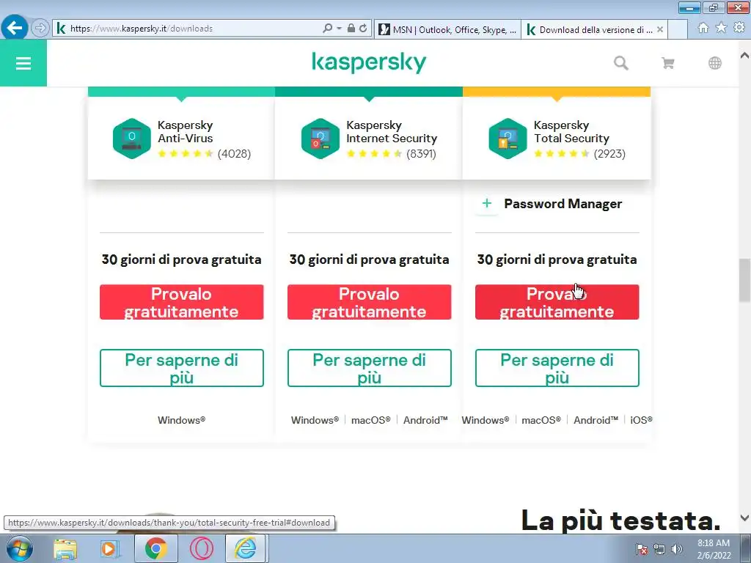Click the Kaspersky Anti-Virus product icon
Image resolution: width=751 pixels, height=563 pixels.
pyautogui.click(x=132, y=139)
